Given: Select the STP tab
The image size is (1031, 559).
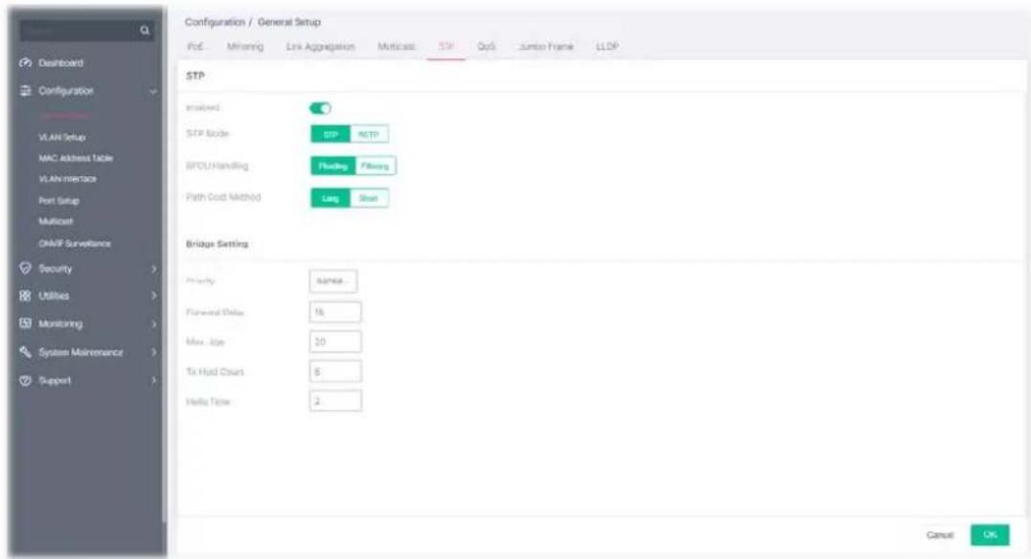Looking at the screenshot, I should (x=446, y=47).
